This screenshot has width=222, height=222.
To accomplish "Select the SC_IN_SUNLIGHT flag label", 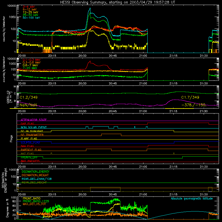I will tap(32, 131).
